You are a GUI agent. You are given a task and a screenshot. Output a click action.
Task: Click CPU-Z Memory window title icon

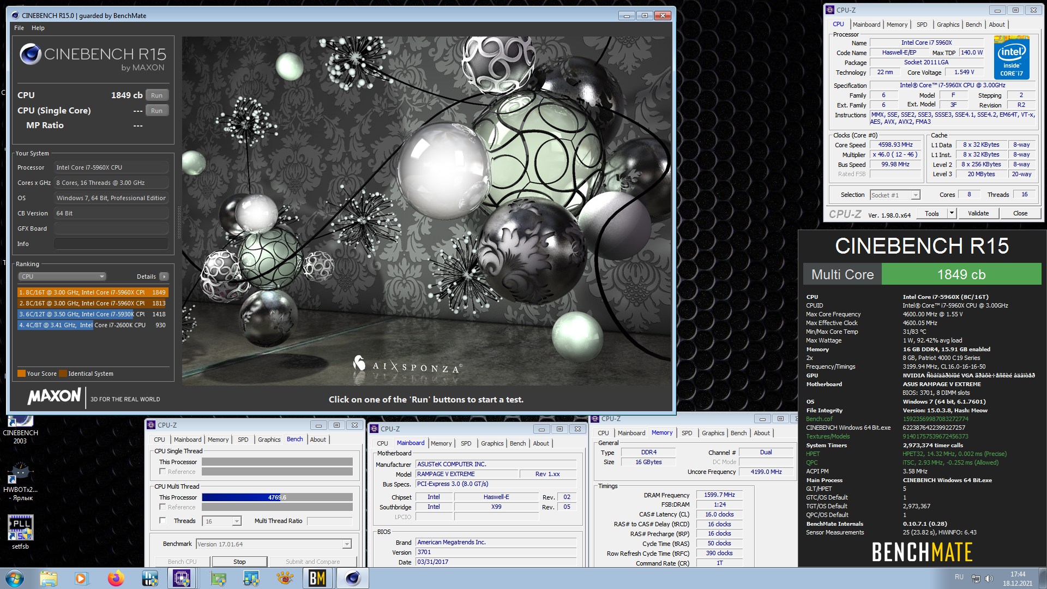coord(595,418)
